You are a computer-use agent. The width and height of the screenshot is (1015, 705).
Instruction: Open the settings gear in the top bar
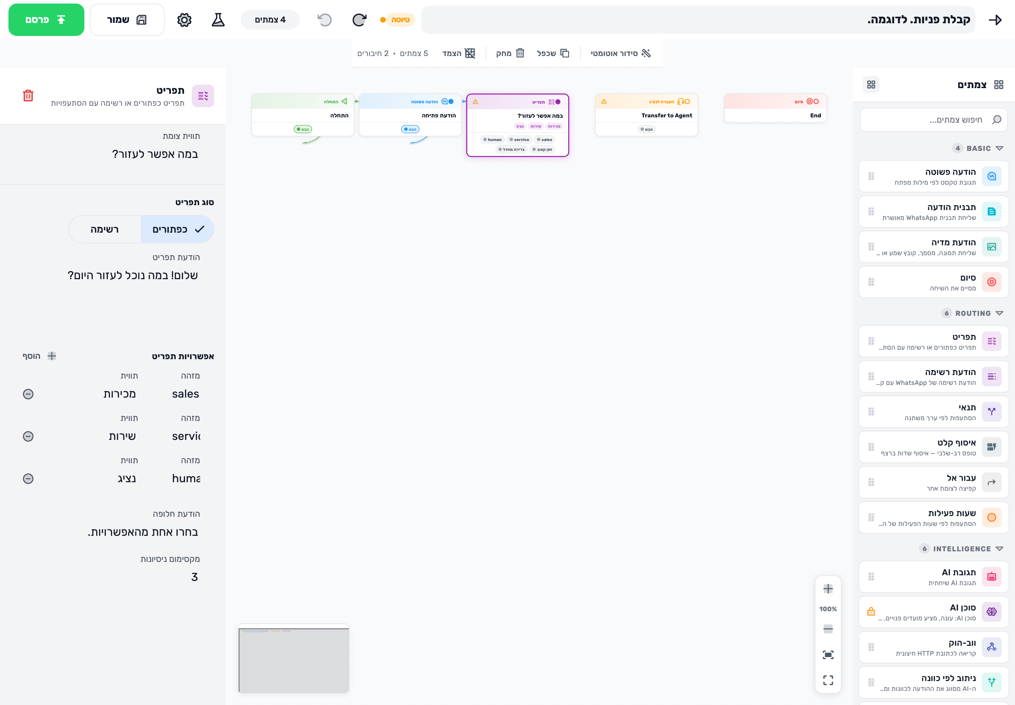click(x=184, y=20)
